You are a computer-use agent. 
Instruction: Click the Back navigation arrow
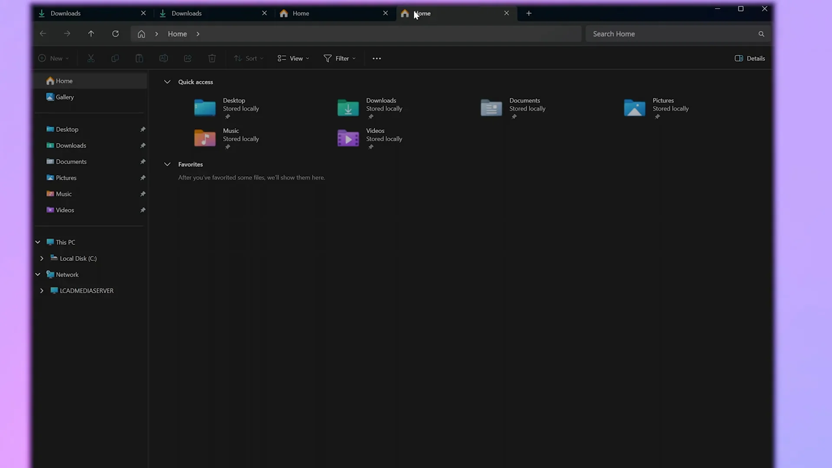43,34
